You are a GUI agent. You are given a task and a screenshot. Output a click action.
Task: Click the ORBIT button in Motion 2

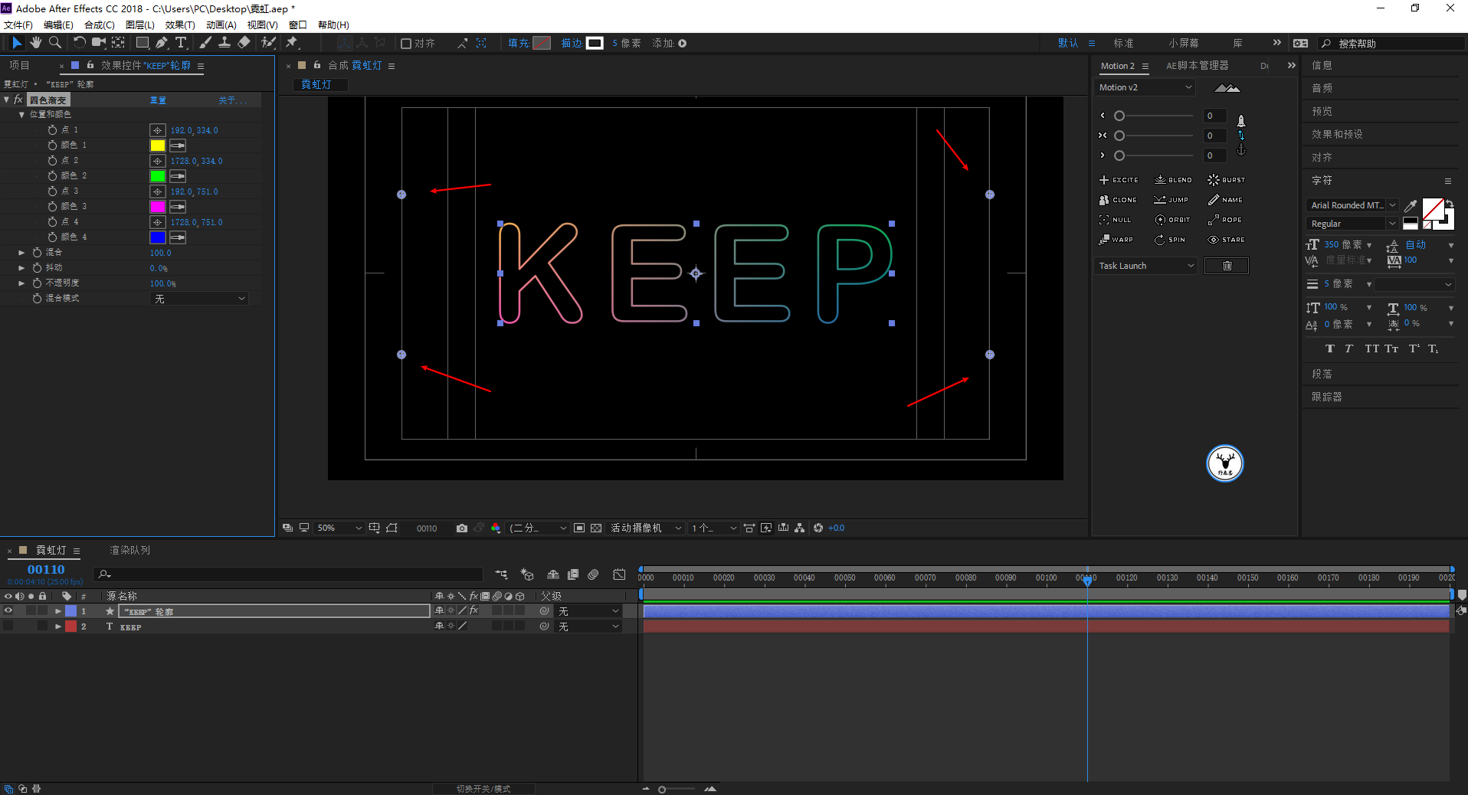click(x=1172, y=220)
